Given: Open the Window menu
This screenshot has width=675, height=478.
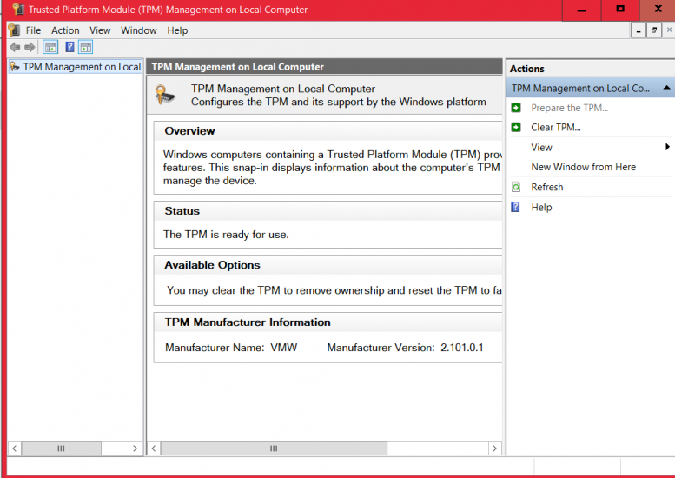Looking at the screenshot, I should click(x=139, y=30).
